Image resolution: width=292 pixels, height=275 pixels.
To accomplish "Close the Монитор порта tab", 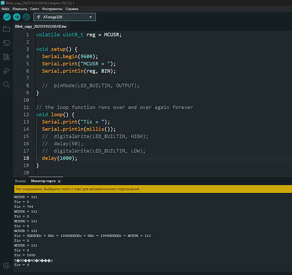I will click(59, 182).
